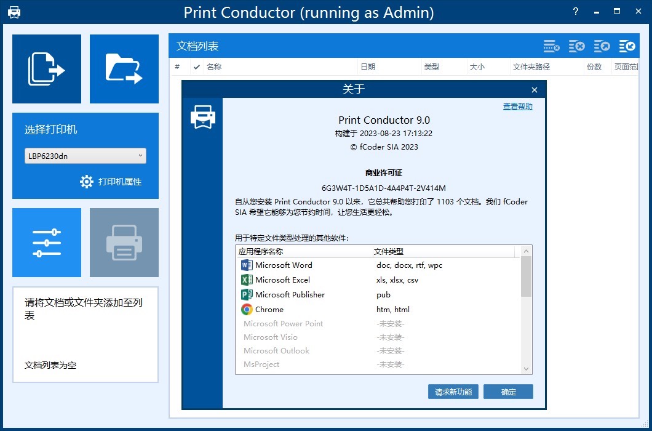652x431 pixels.
Task: Click the 商业许可证 label
Action: [x=383, y=173]
